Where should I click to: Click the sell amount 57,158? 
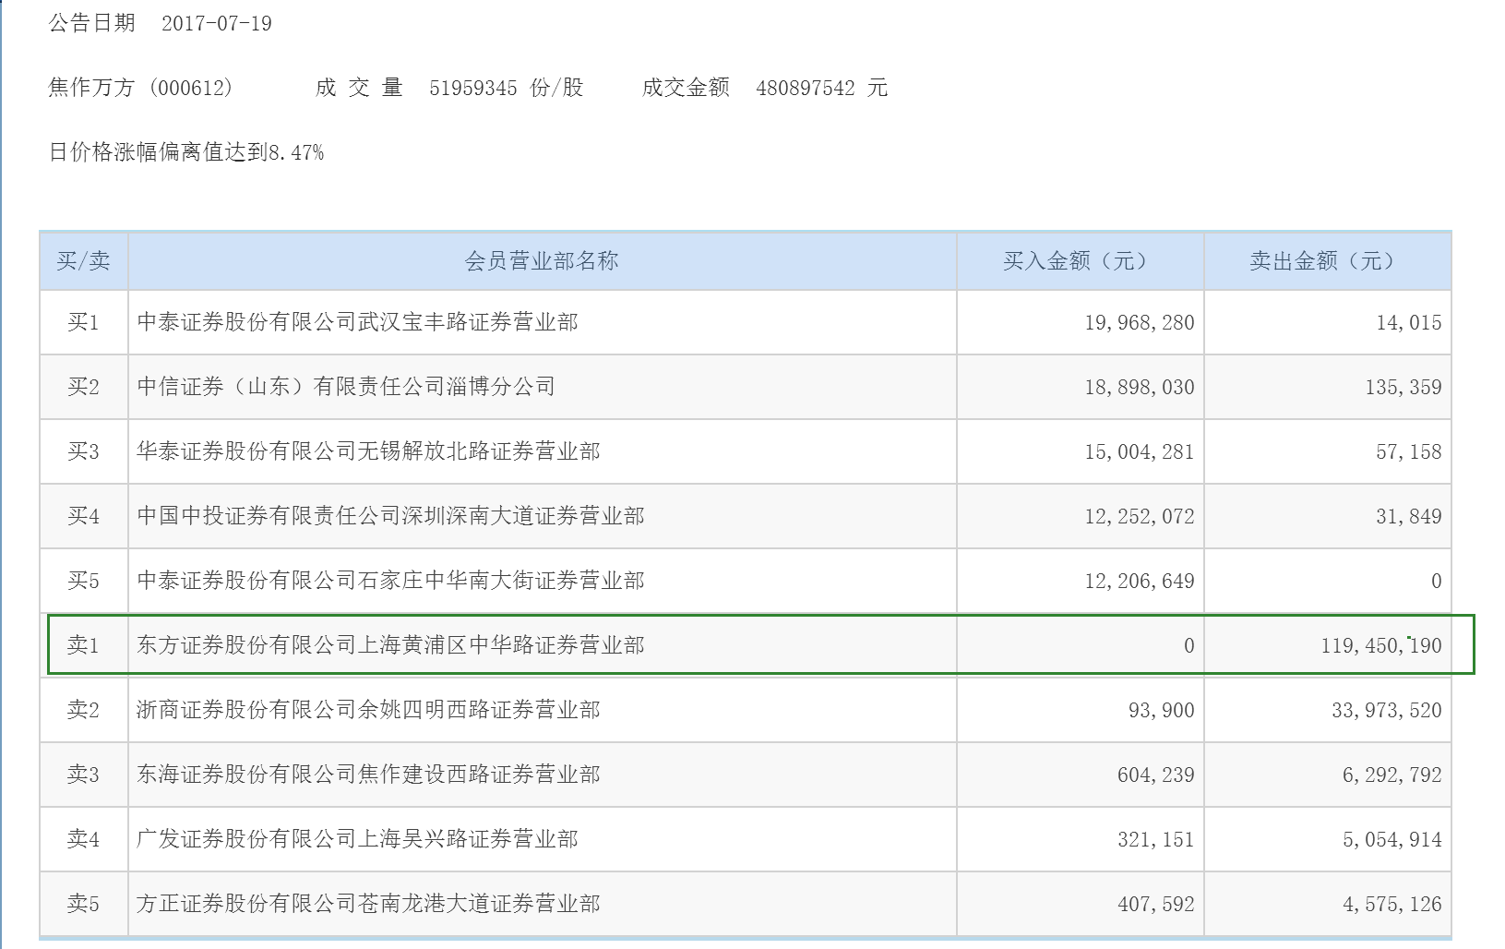[x=1409, y=452]
